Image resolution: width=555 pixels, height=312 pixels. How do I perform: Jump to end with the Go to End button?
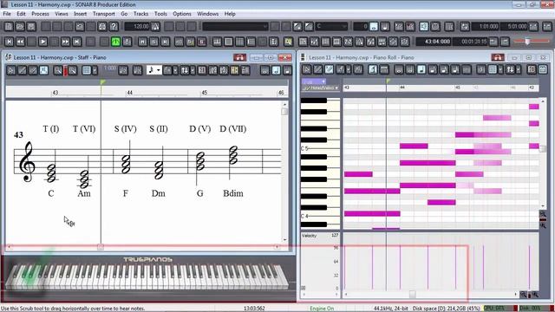tap(77, 42)
